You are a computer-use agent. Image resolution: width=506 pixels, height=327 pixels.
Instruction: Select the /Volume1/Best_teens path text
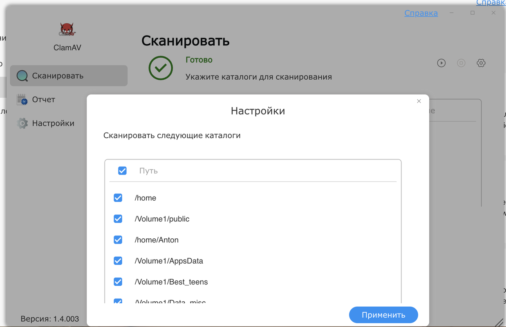point(171,282)
